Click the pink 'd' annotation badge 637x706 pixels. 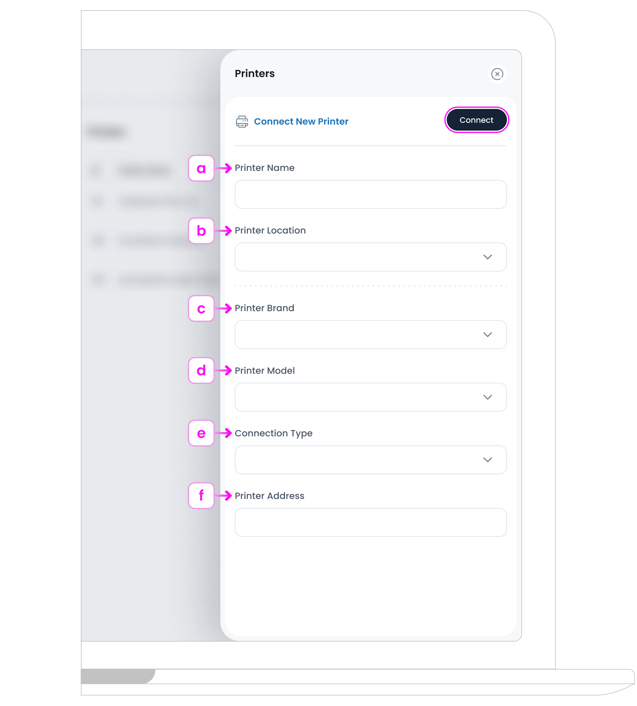tap(201, 370)
